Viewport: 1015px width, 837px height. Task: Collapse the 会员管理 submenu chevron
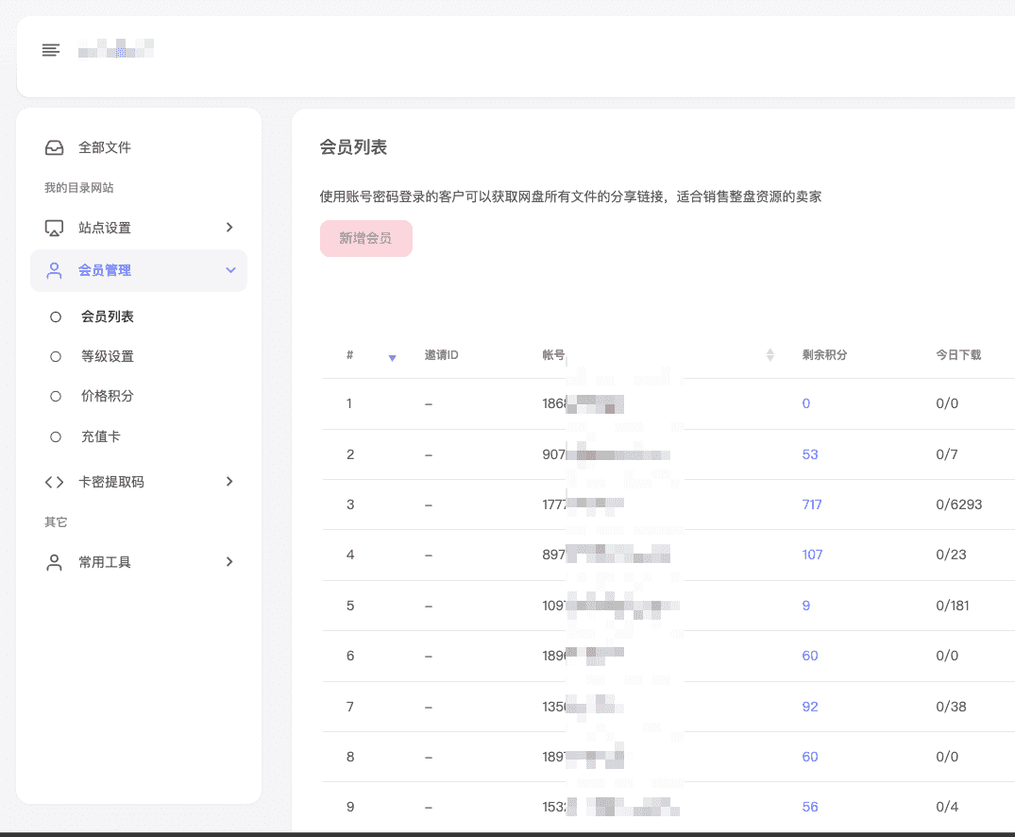[230, 271]
